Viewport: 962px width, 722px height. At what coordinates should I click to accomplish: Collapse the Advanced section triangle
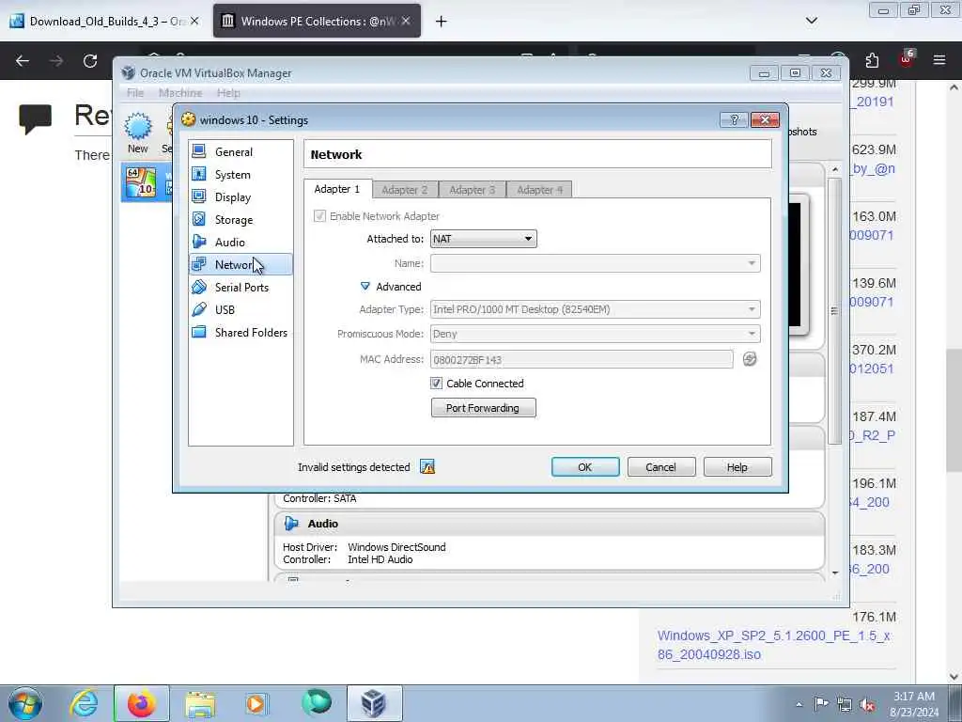click(x=365, y=286)
